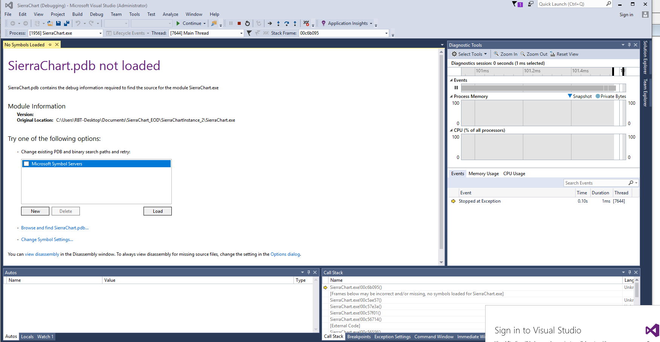The height and width of the screenshot is (342, 660).
Task: Open the Analyze menu
Action: [x=170, y=14]
